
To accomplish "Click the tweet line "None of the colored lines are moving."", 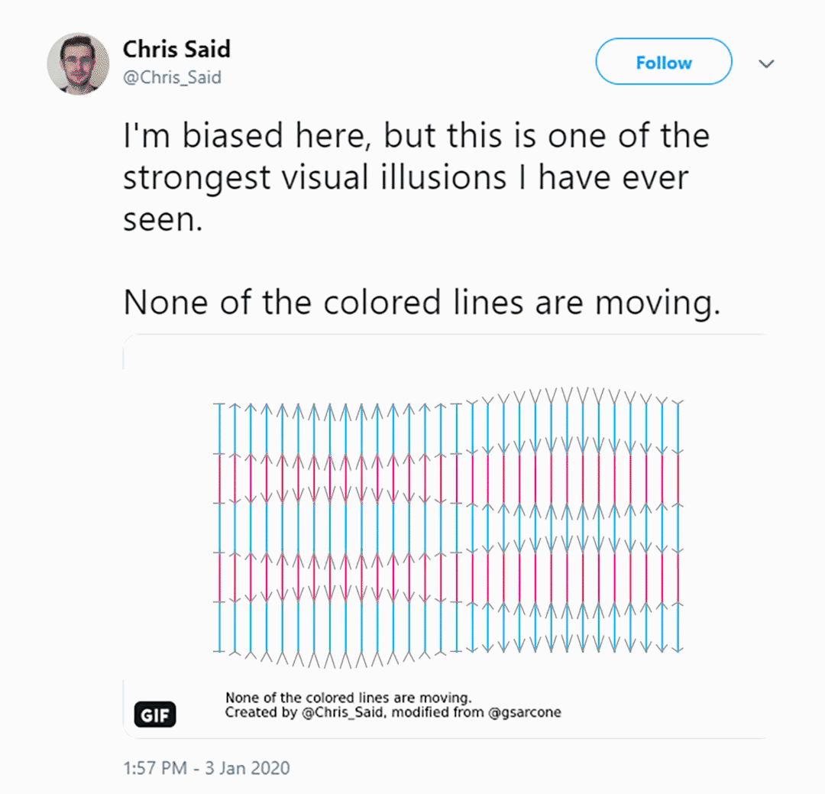I will [x=422, y=303].
